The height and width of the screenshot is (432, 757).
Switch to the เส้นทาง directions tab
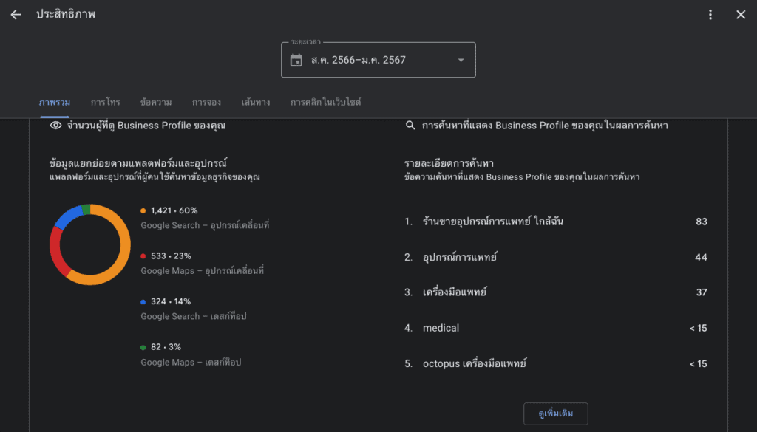(255, 103)
